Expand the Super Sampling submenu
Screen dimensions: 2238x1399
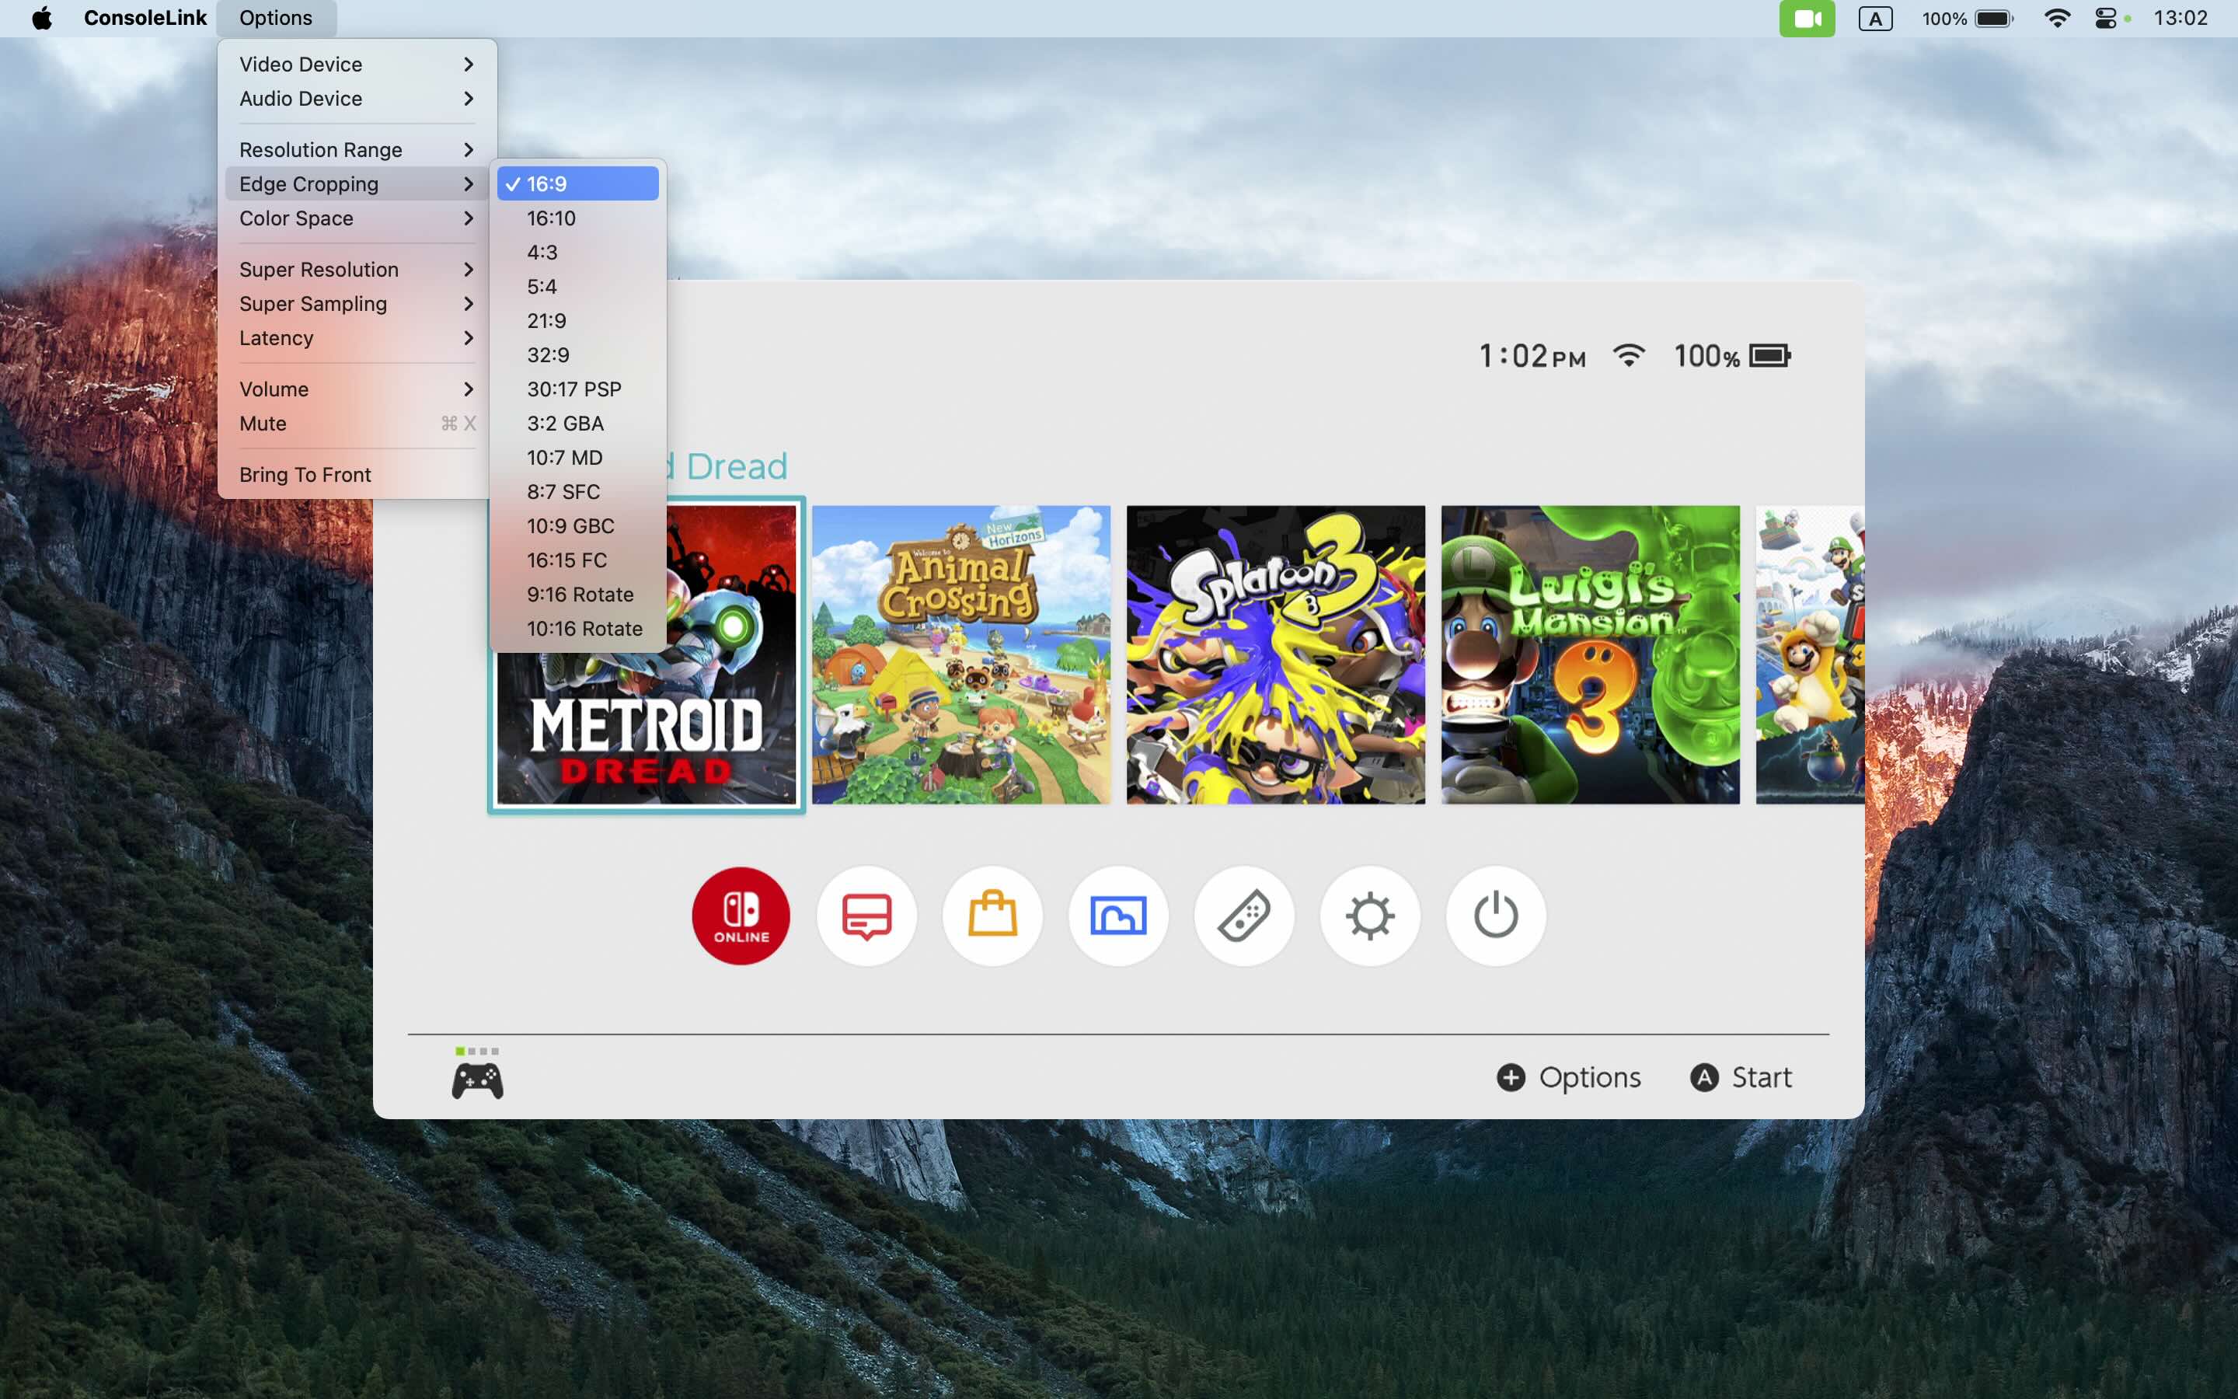357,303
